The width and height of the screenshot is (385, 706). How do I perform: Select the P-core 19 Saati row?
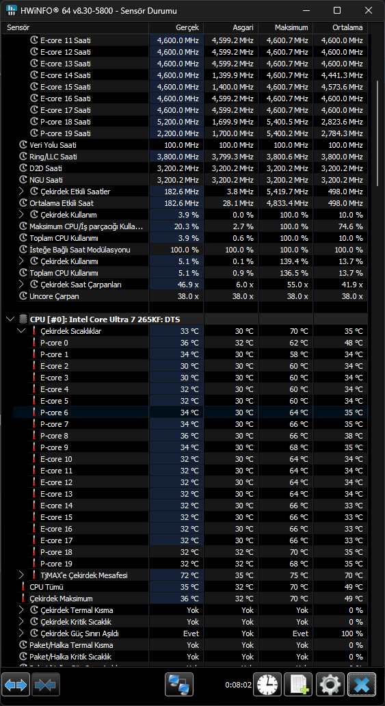coord(190,133)
